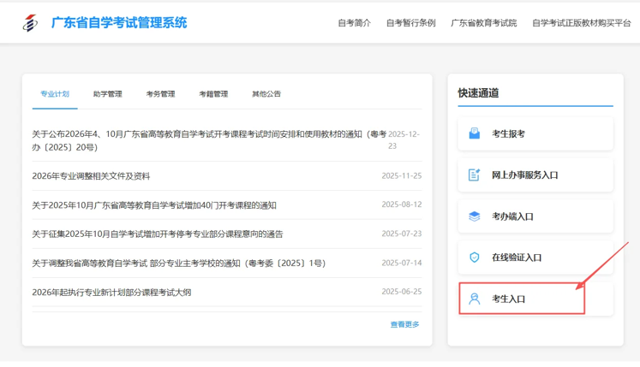Click the site logo icon in header
The image size is (640, 367).
[30, 23]
